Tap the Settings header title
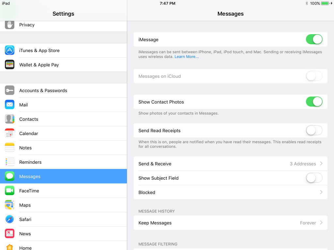334x250 pixels. pos(63,14)
